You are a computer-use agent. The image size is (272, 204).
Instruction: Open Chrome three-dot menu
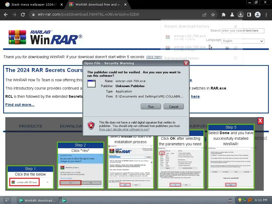[x=266, y=15]
